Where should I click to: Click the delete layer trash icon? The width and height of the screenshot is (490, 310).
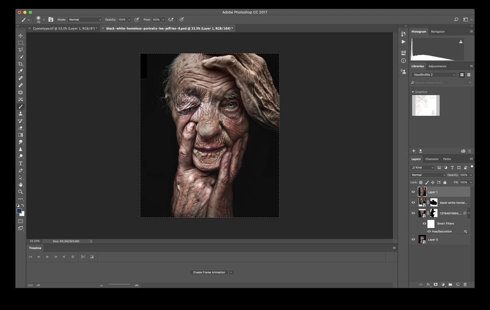pyautogui.click(x=465, y=284)
